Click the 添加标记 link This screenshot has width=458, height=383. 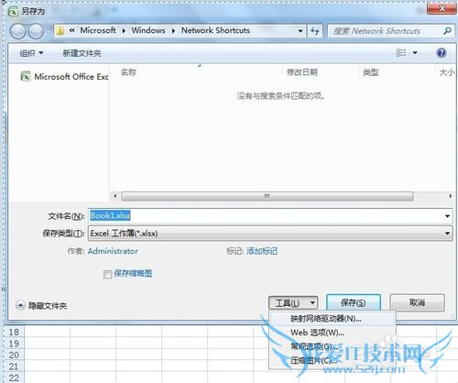point(262,251)
